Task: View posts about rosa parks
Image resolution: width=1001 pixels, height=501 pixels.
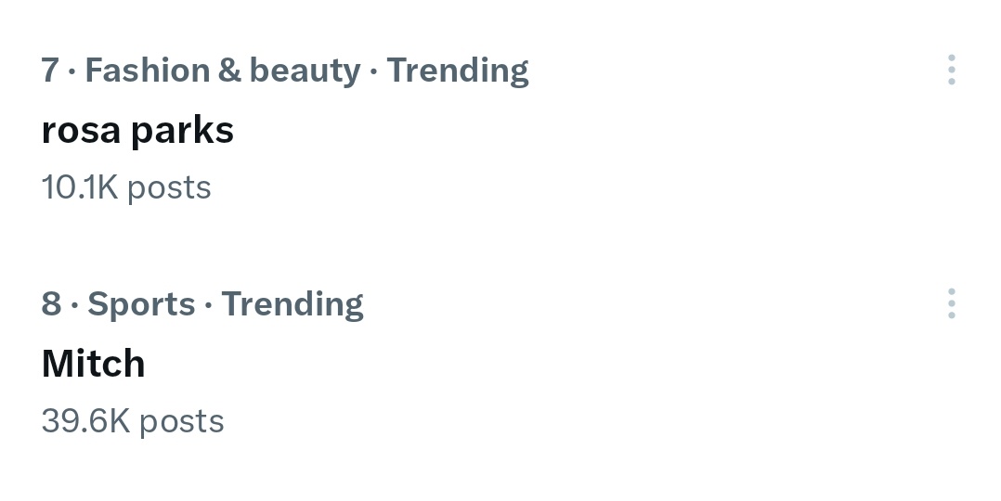Action: pos(137,131)
